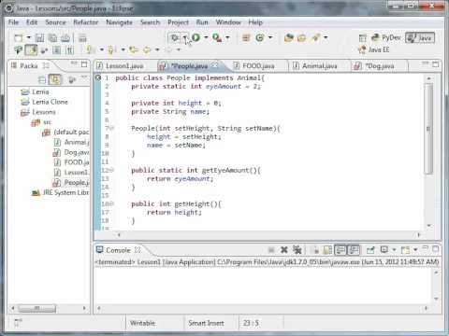Click the Open Perspective icon

tap(362, 38)
